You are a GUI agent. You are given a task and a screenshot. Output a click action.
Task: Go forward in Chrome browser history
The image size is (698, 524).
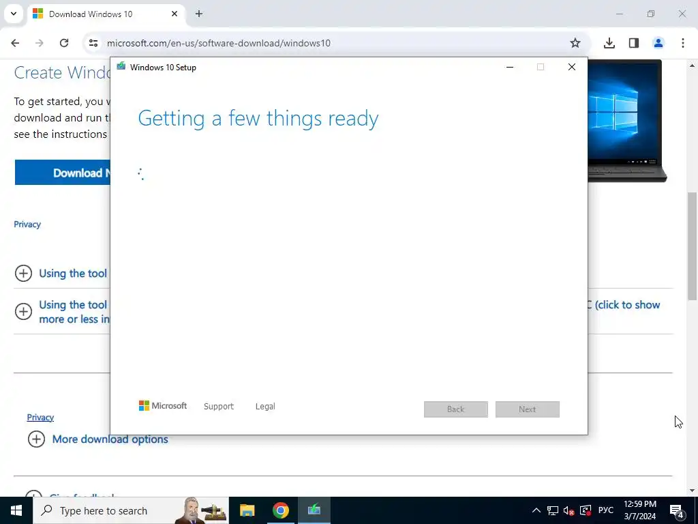pyautogui.click(x=40, y=43)
